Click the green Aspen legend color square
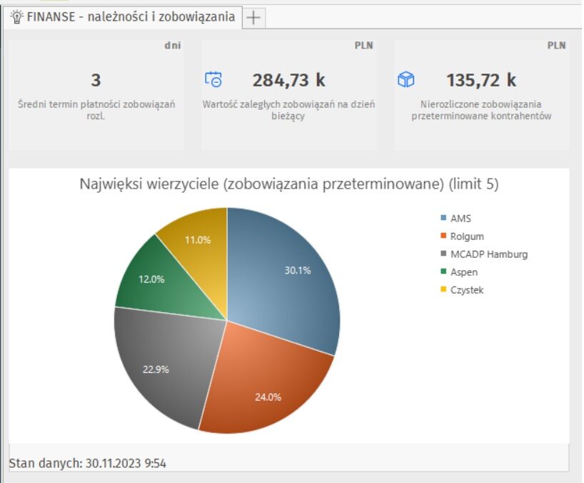Screen dimensions: 584x483 443,272
